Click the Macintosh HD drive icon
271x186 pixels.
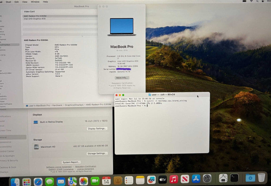36,147
